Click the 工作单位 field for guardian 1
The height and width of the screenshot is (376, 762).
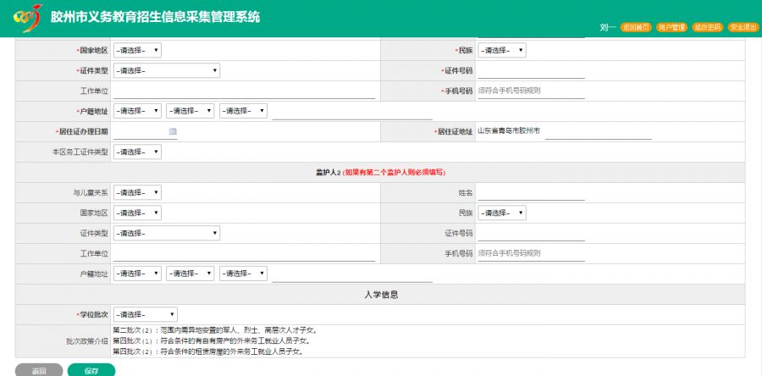(245, 91)
